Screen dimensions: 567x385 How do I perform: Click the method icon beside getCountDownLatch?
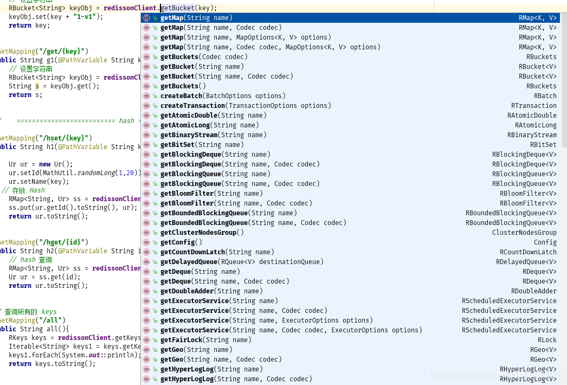coord(146,252)
